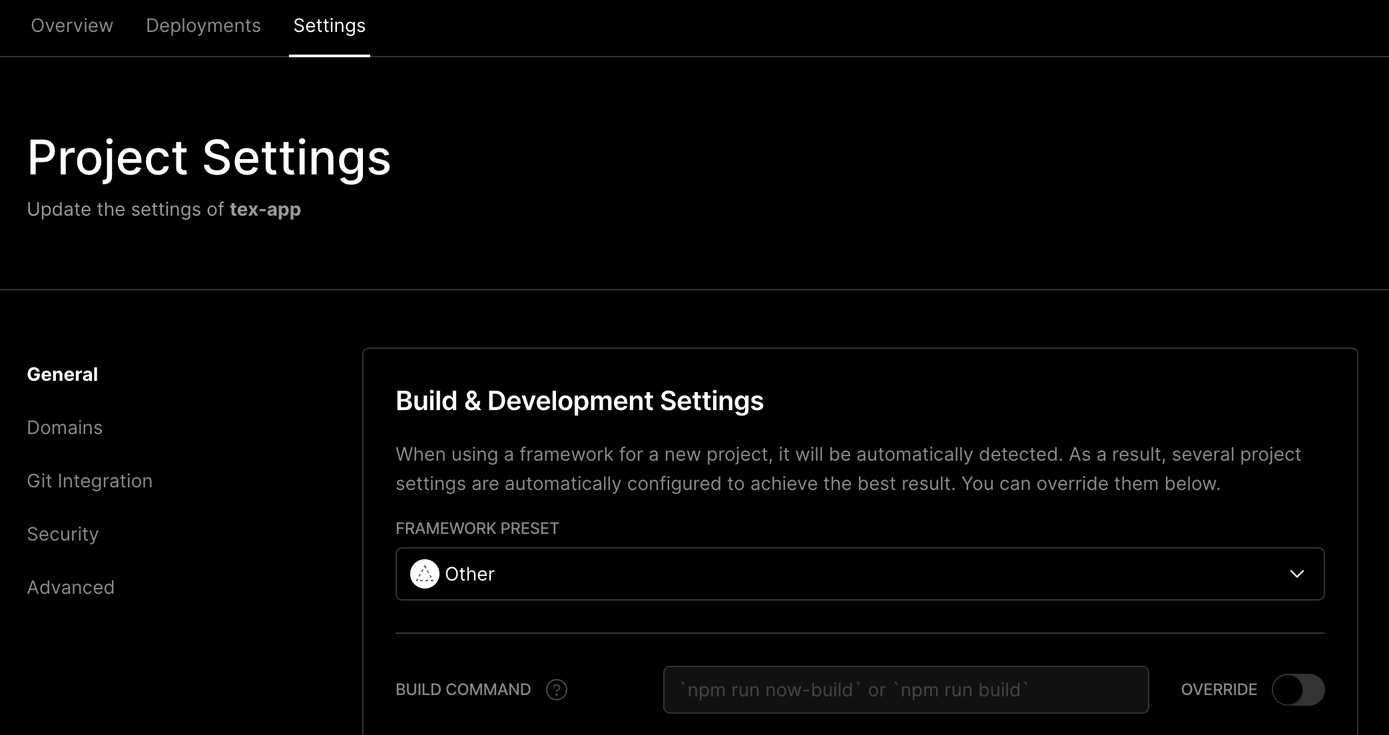Select the Settings tab
Screen dimensions: 1389x735
(x=330, y=25)
